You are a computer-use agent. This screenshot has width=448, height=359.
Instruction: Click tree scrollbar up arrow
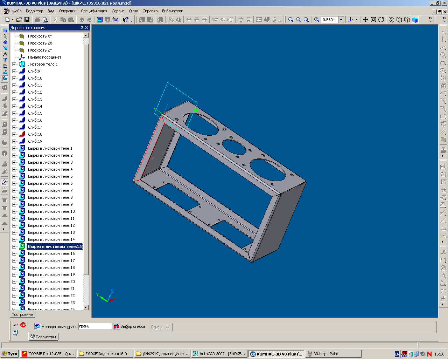(x=86, y=35)
